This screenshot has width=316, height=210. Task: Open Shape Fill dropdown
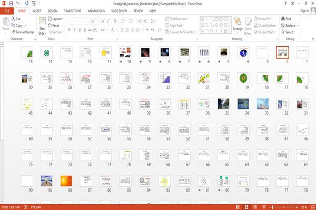[x=263, y=19]
